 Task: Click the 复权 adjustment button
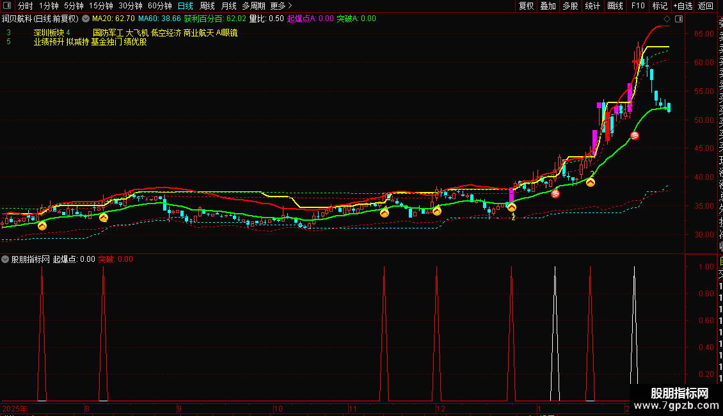point(526,6)
